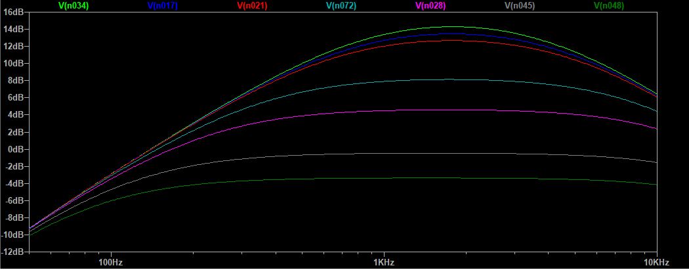The image size is (689, 270).
Task: Click the 4dB axis label
Action: click(14, 115)
